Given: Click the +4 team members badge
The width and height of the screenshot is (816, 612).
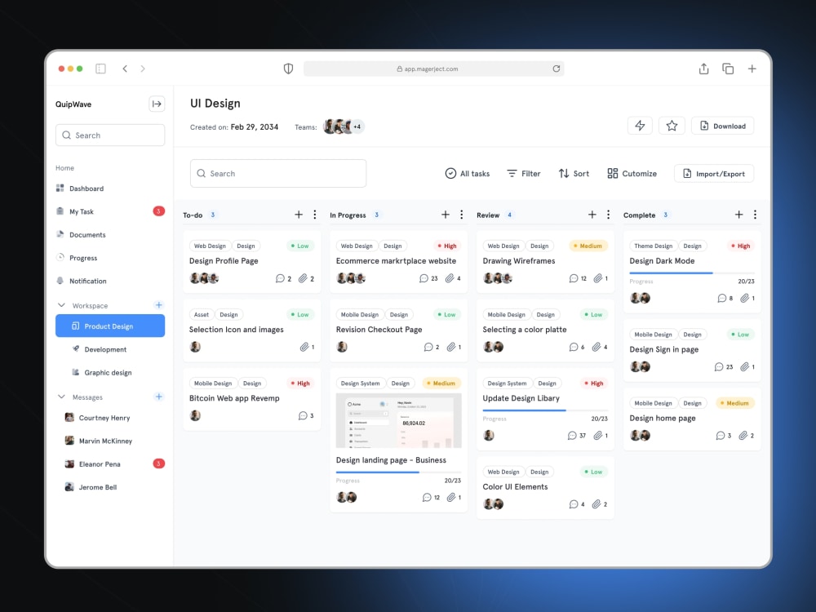Looking at the screenshot, I should [x=357, y=126].
